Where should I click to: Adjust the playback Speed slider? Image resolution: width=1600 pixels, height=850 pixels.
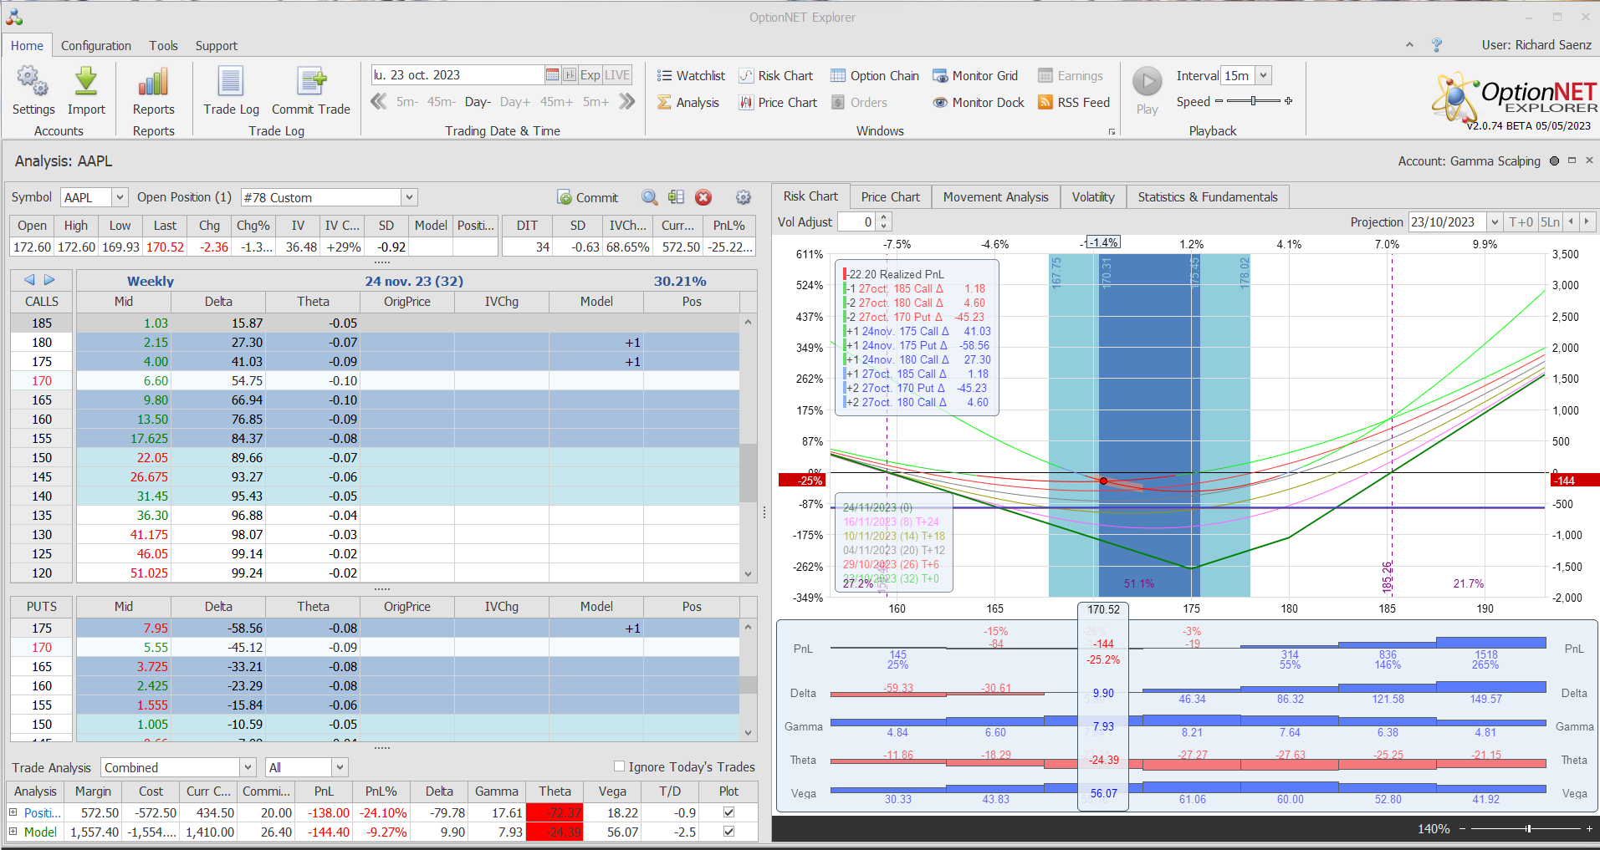[x=1254, y=101]
